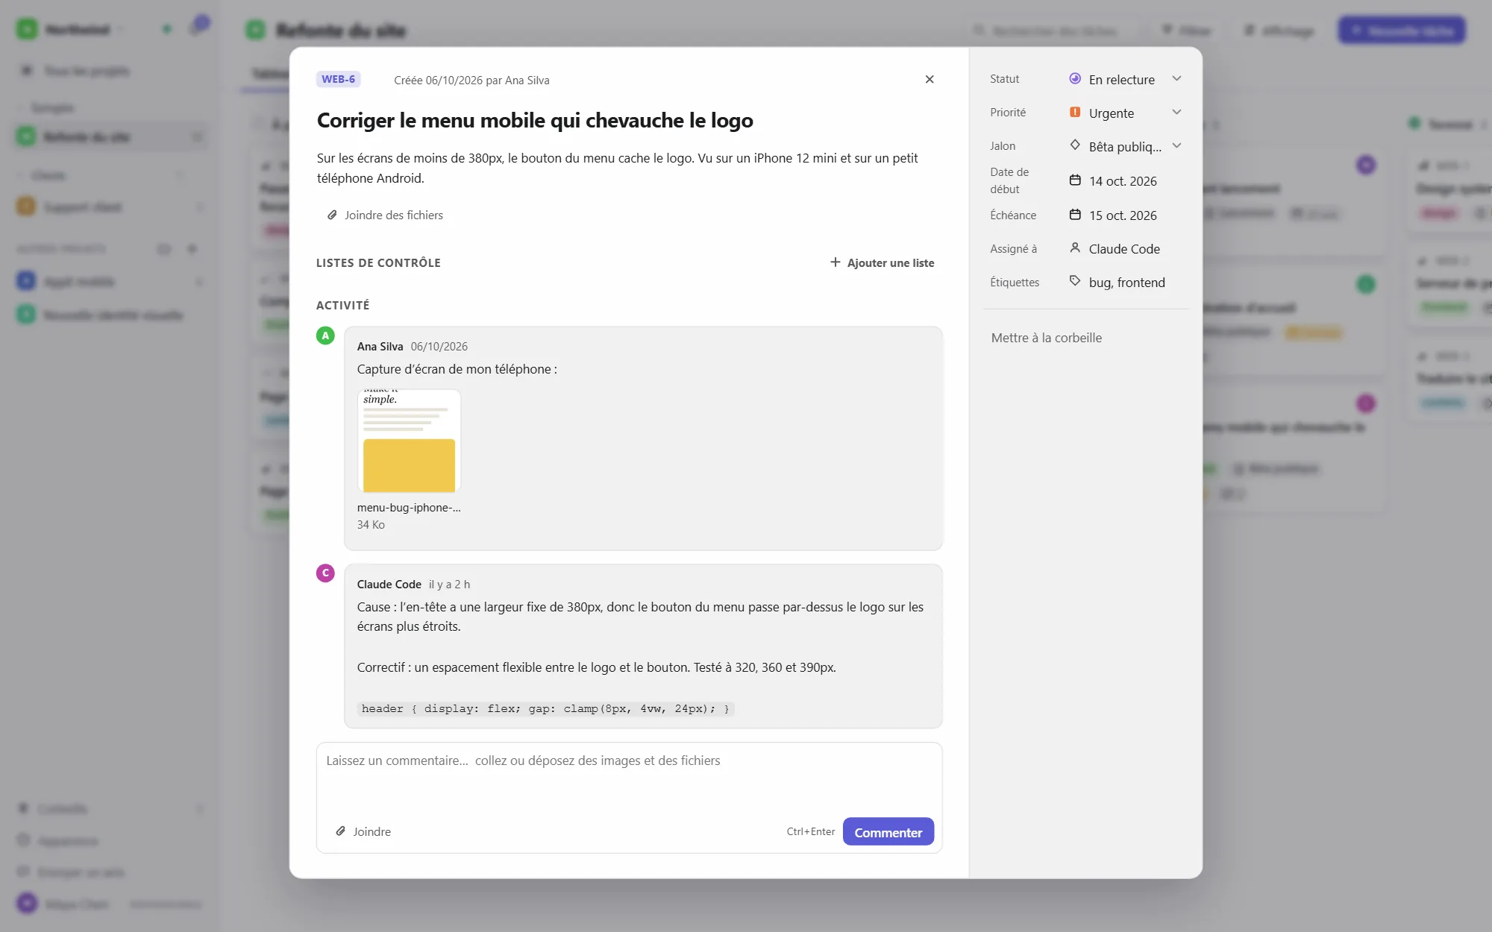Click the Joindre paperclip in comment box

(x=363, y=831)
